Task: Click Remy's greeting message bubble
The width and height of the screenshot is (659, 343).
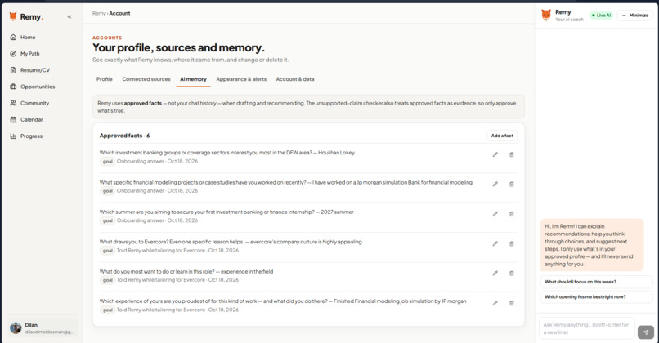Action: tap(592, 245)
